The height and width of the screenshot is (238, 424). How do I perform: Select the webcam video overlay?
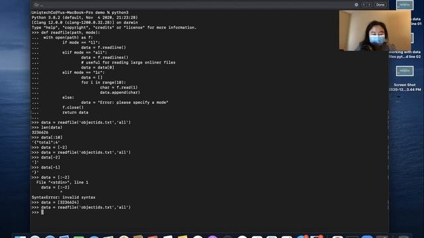tap(375, 30)
